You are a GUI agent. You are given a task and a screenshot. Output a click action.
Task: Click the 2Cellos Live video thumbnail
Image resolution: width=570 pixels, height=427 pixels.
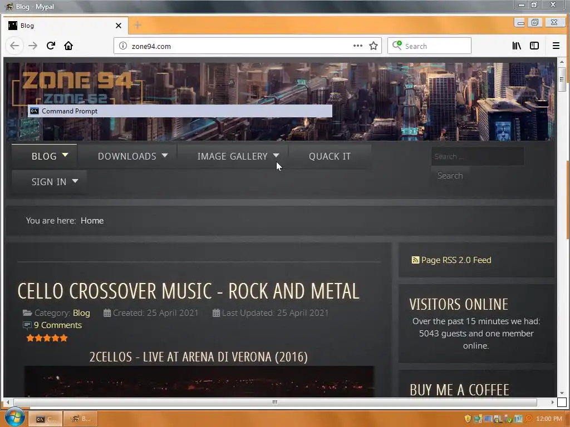[199, 381]
